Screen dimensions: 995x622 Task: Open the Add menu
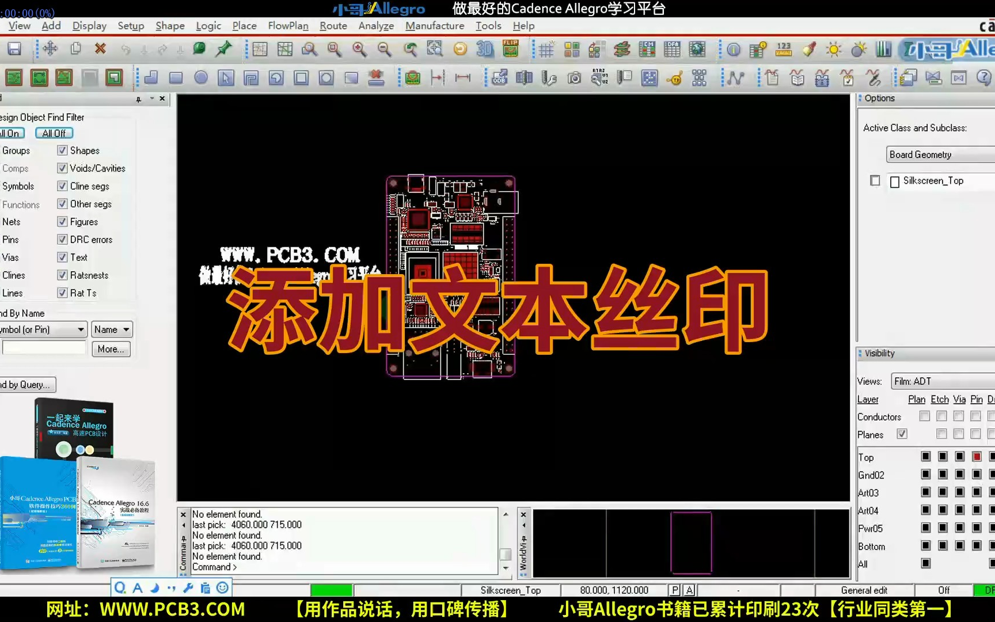point(51,26)
